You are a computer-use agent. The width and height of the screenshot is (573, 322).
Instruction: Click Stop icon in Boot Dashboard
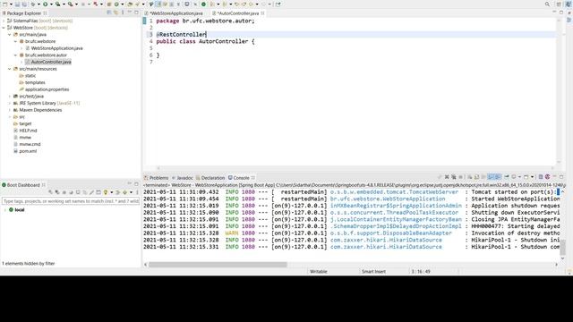point(64,192)
